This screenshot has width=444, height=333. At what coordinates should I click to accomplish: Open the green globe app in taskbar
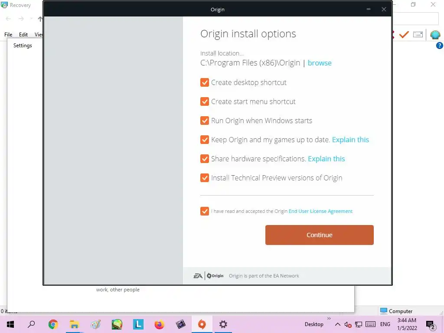point(117,324)
